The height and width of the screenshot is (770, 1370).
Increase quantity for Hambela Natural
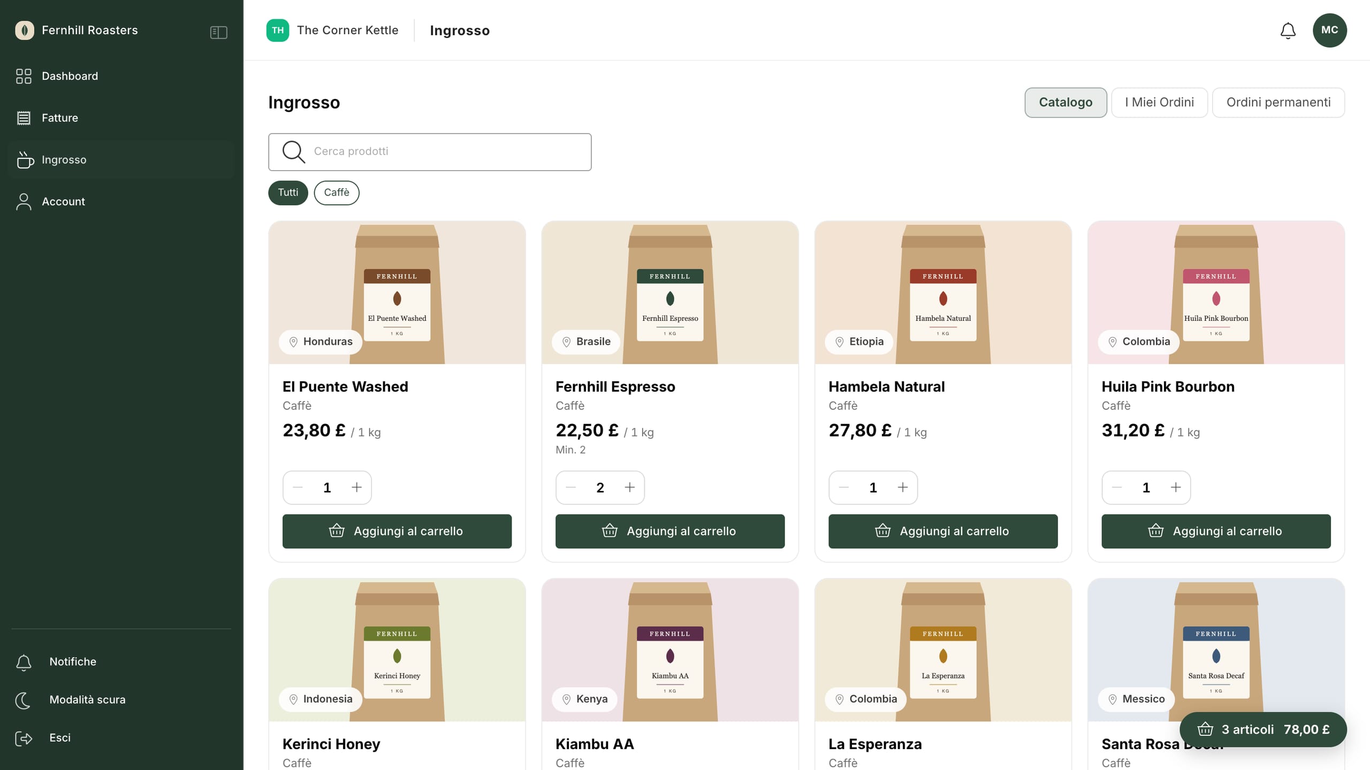pos(902,487)
